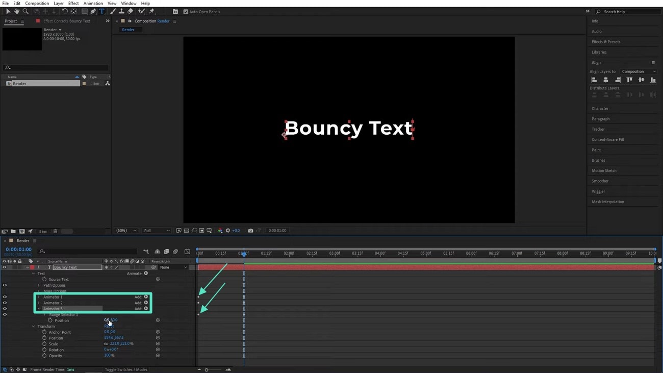This screenshot has height=373, width=663.
Task: Expand Animator 2 properties
Action: 39,303
